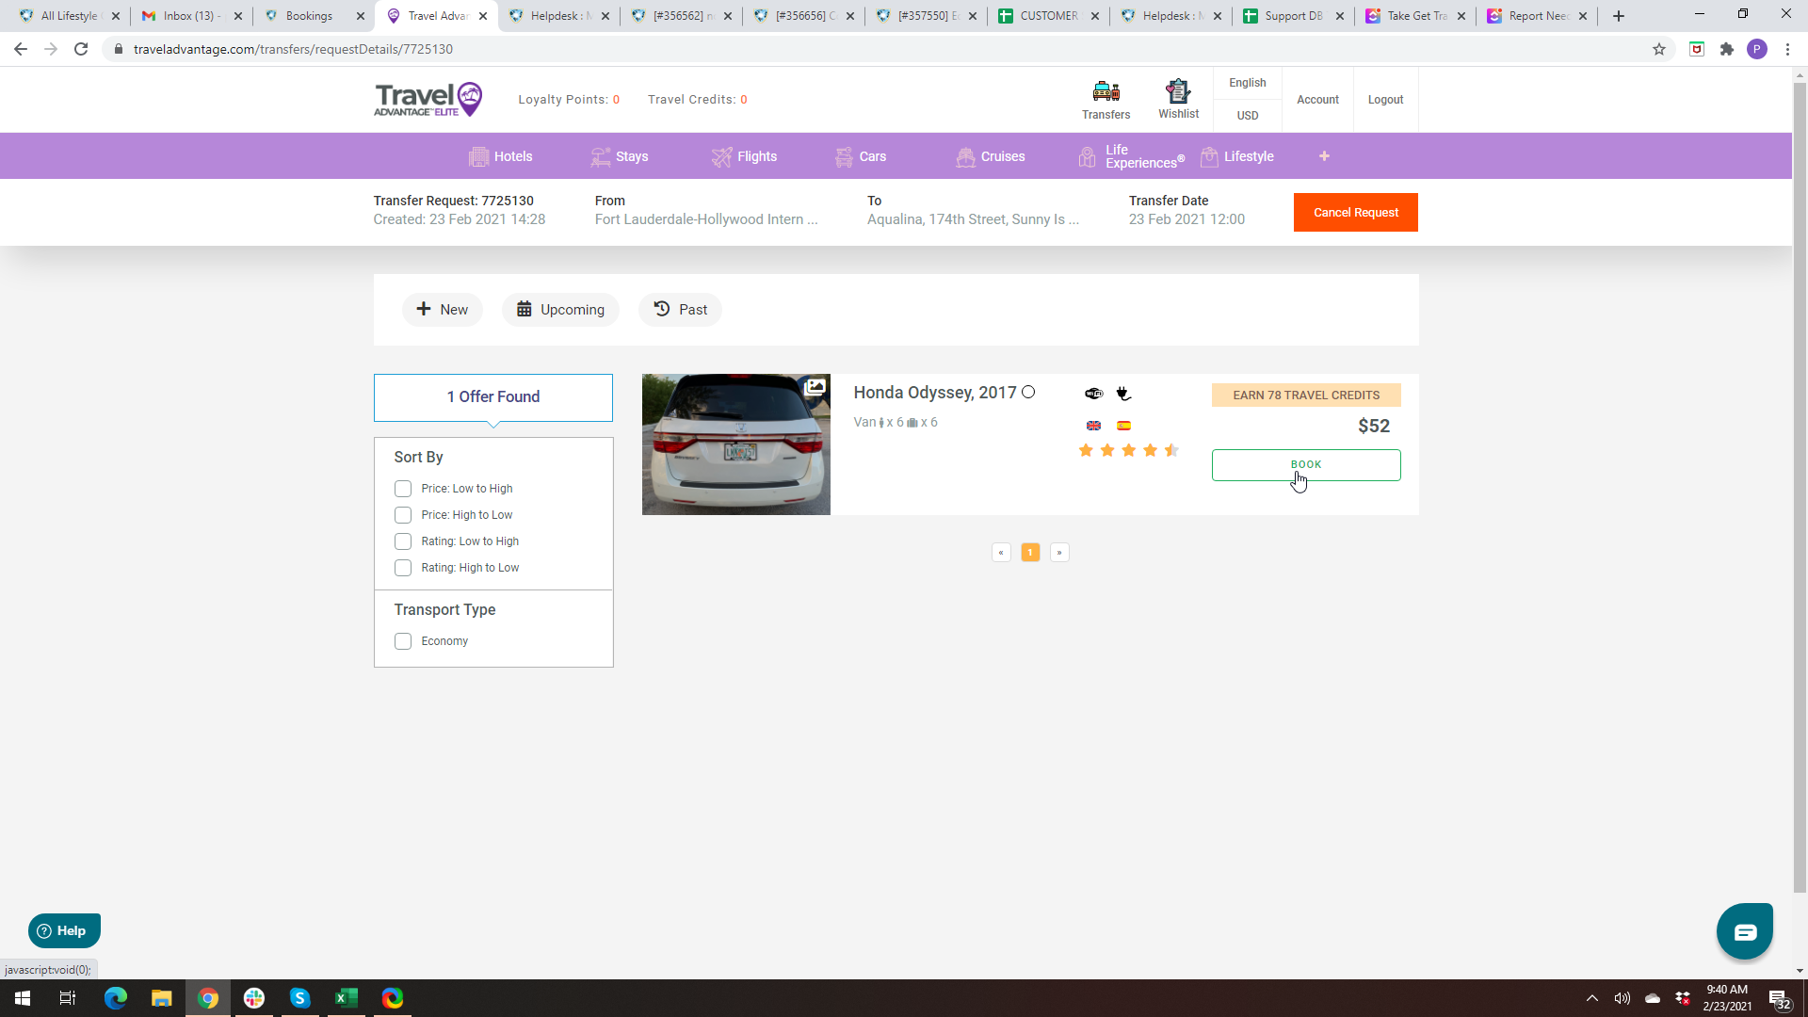This screenshot has height=1017, width=1808.
Task: Click the Honda Odyssey van thumbnail
Action: (x=735, y=444)
